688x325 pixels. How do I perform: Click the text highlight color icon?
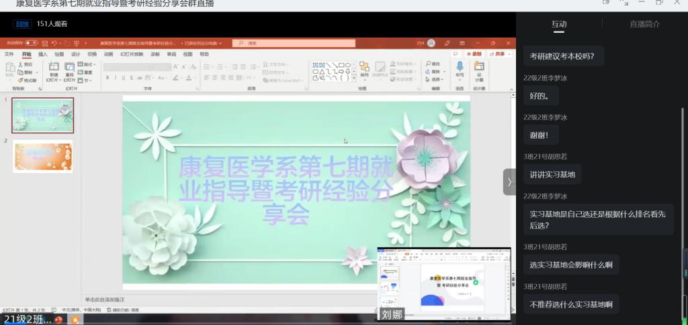point(175,78)
